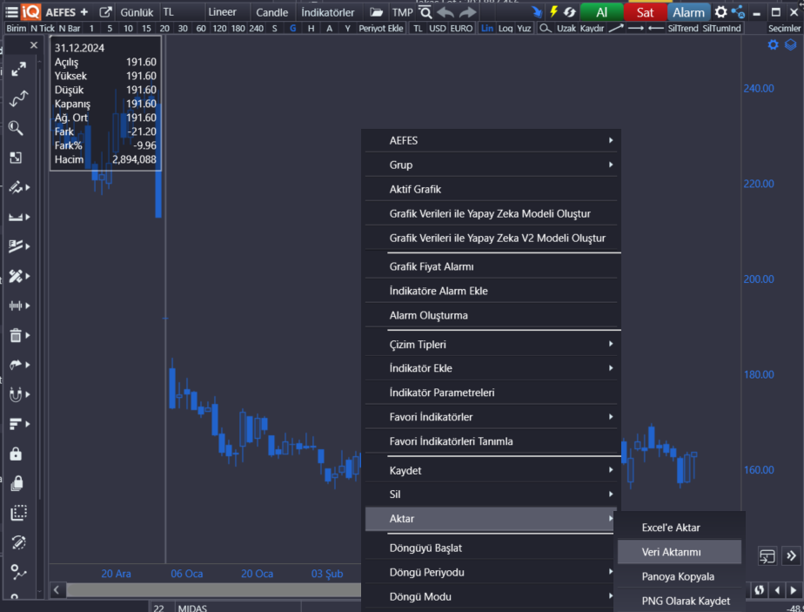Expand the Kaydet submenu
Screen dimensions: 804x612
coord(492,470)
